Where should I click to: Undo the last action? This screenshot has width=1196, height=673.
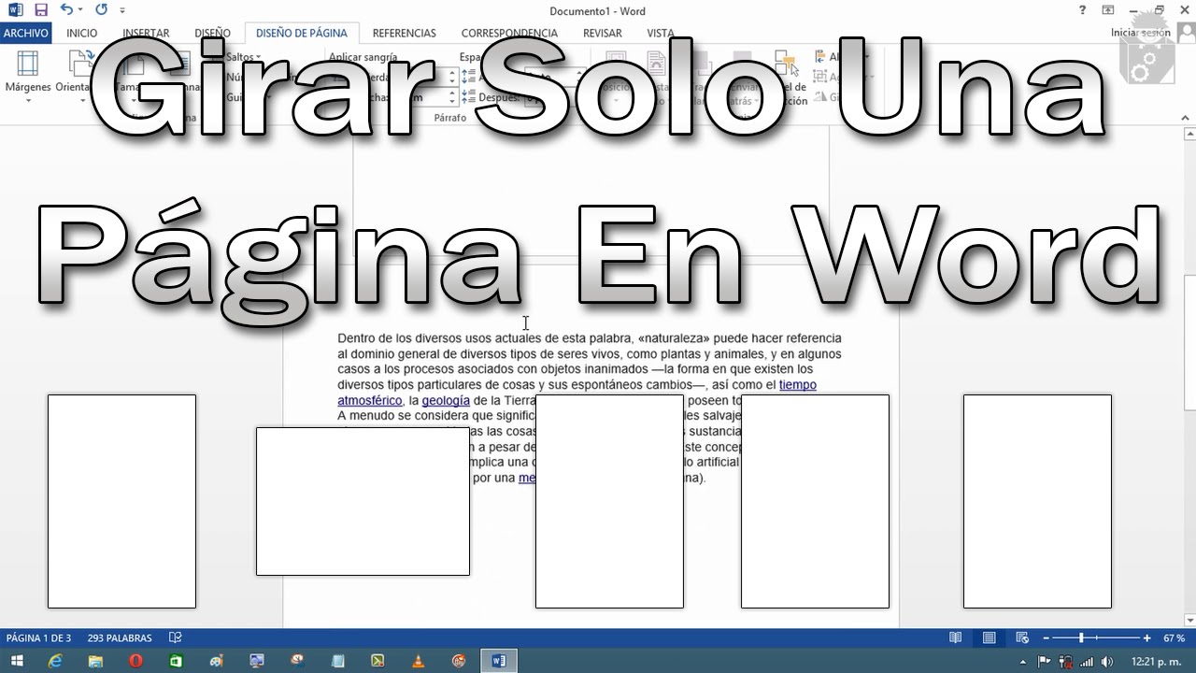coord(65,10)
